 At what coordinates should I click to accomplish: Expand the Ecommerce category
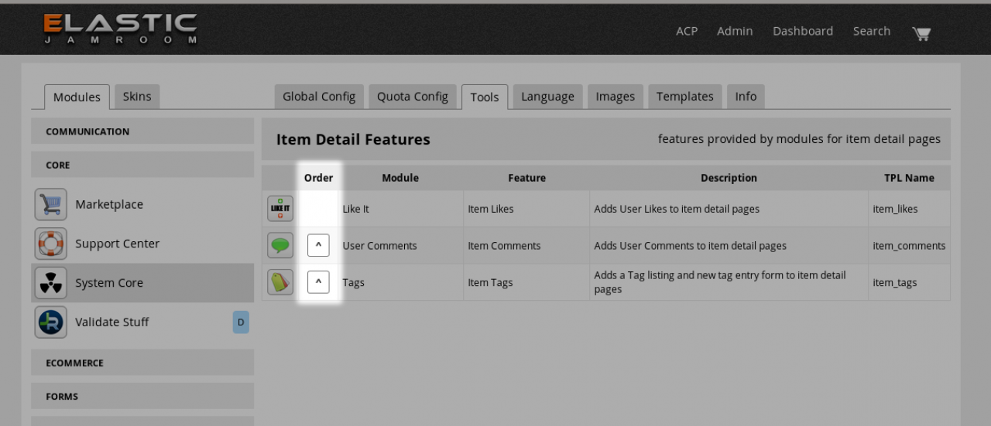[142, 363]
